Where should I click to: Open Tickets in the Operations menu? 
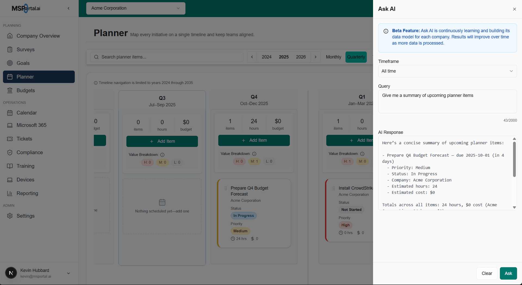pos(24,139)
